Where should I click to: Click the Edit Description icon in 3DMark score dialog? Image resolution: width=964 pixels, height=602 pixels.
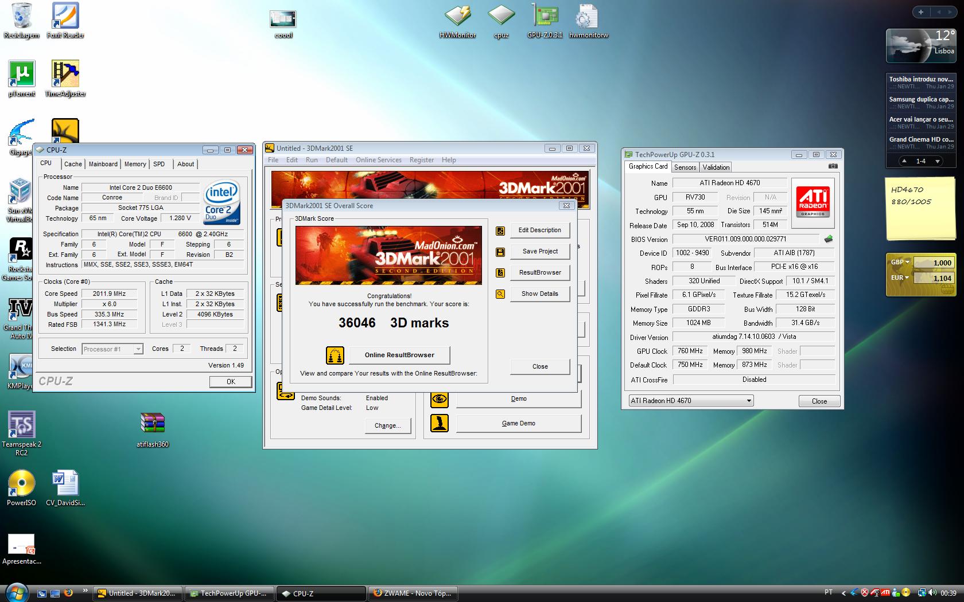(x=500, y=230)
